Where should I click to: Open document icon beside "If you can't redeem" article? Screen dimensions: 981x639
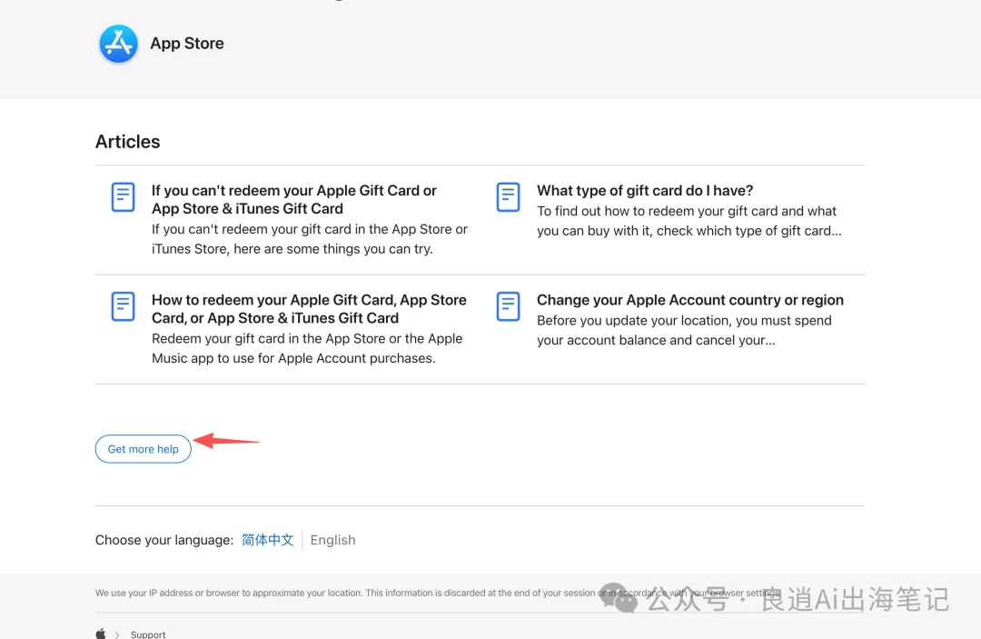point(123,197)
